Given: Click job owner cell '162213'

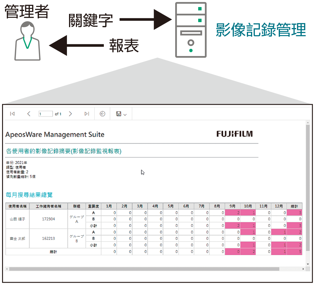Looking at the screenshot, I should (x=48, y=239).
